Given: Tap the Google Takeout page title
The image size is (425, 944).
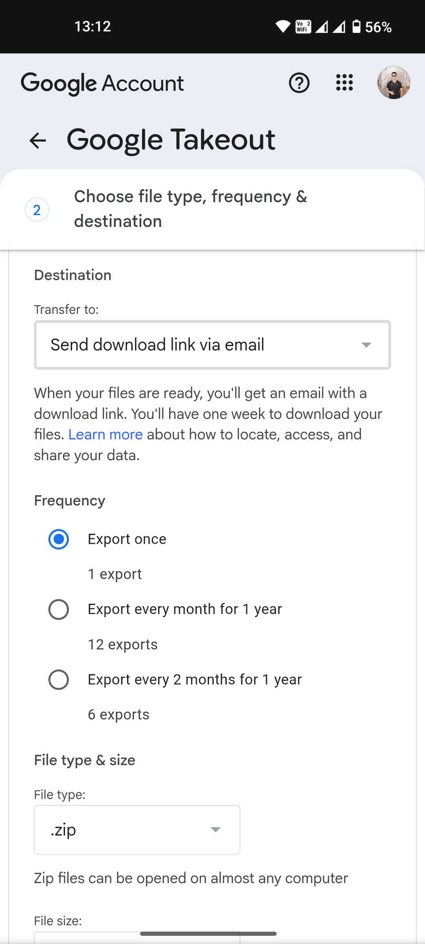Looking at the screenshot, I should tap(171, 140).
